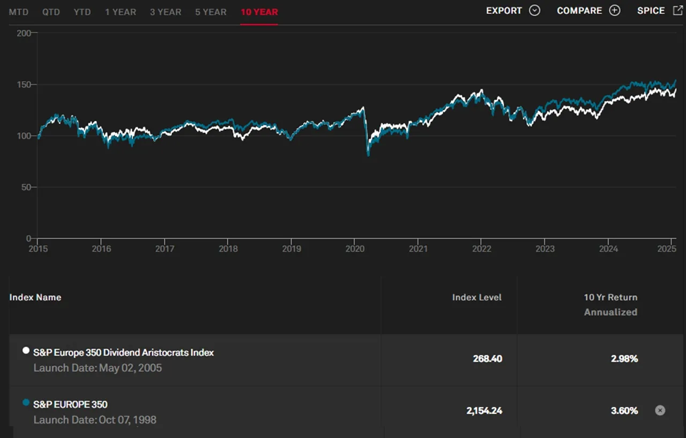Viewport: 686px width, 438px height.
Task: Select the 1 YEAR range tab
Action: point(121,12)
